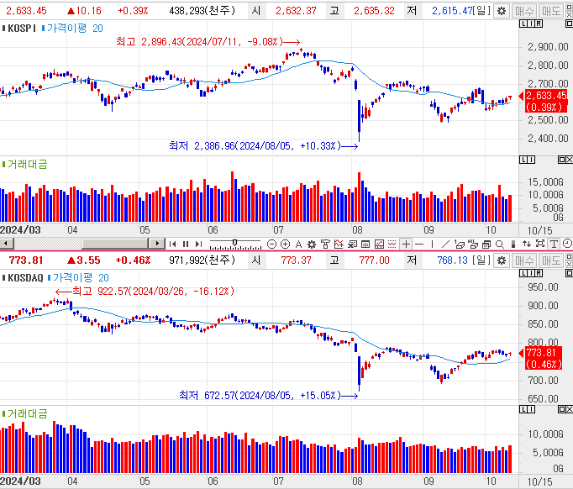Click the green 거래대금 label in KOSDAQ volume pane

[28, 413]
